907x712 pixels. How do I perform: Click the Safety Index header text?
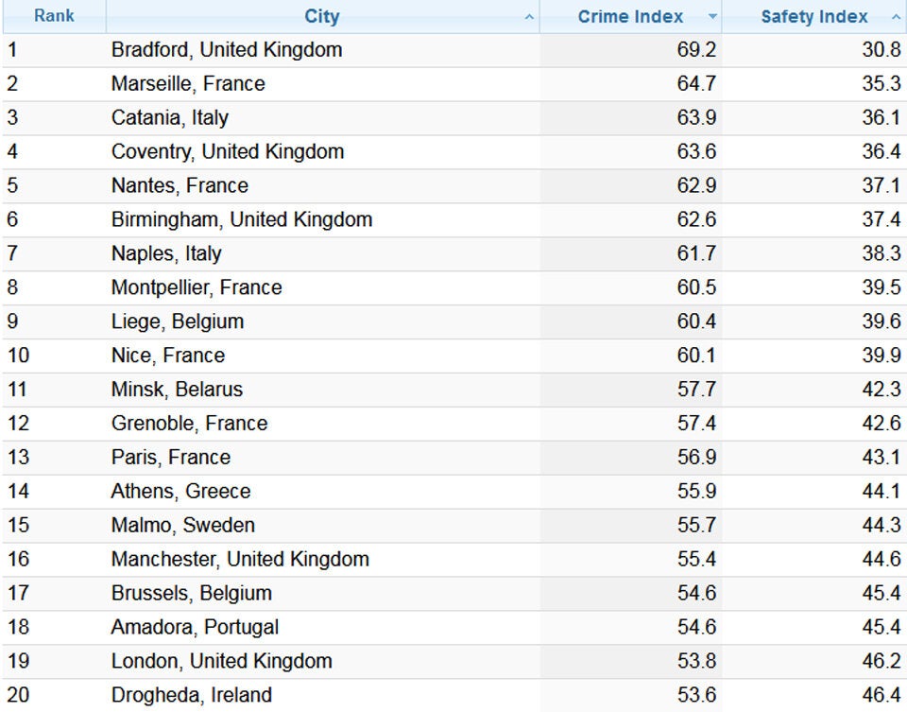(813, 16)
